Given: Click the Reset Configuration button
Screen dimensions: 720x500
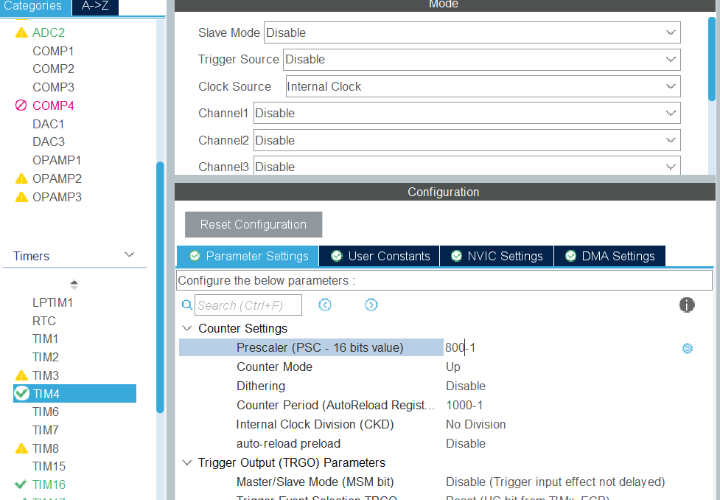Looking at the screenshot, I should click(x=254, y=224).
